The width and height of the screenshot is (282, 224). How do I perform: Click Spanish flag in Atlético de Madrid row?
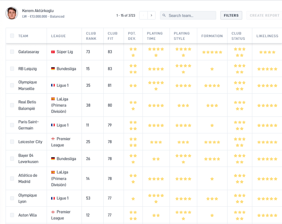pyautogui.click(x=53, y=172)
